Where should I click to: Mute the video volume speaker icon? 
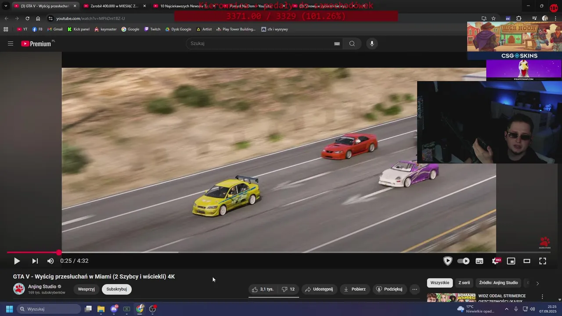pos(50,261)
